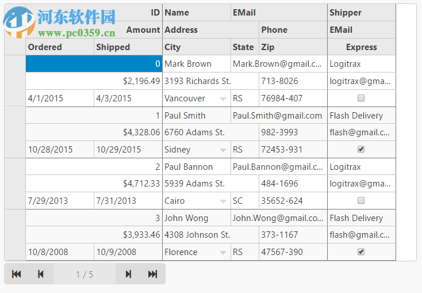This screenshot has height=293, width=422.
Task: Select the ordered date 4/1/2015
Action: pos(60,98)
